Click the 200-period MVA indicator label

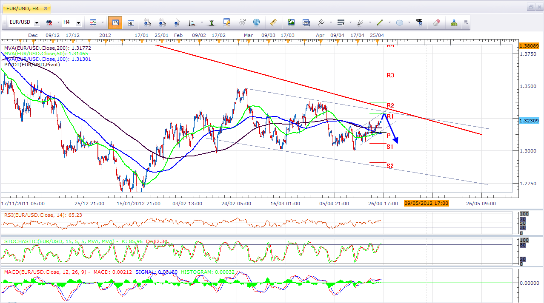(x=48, y=48)
